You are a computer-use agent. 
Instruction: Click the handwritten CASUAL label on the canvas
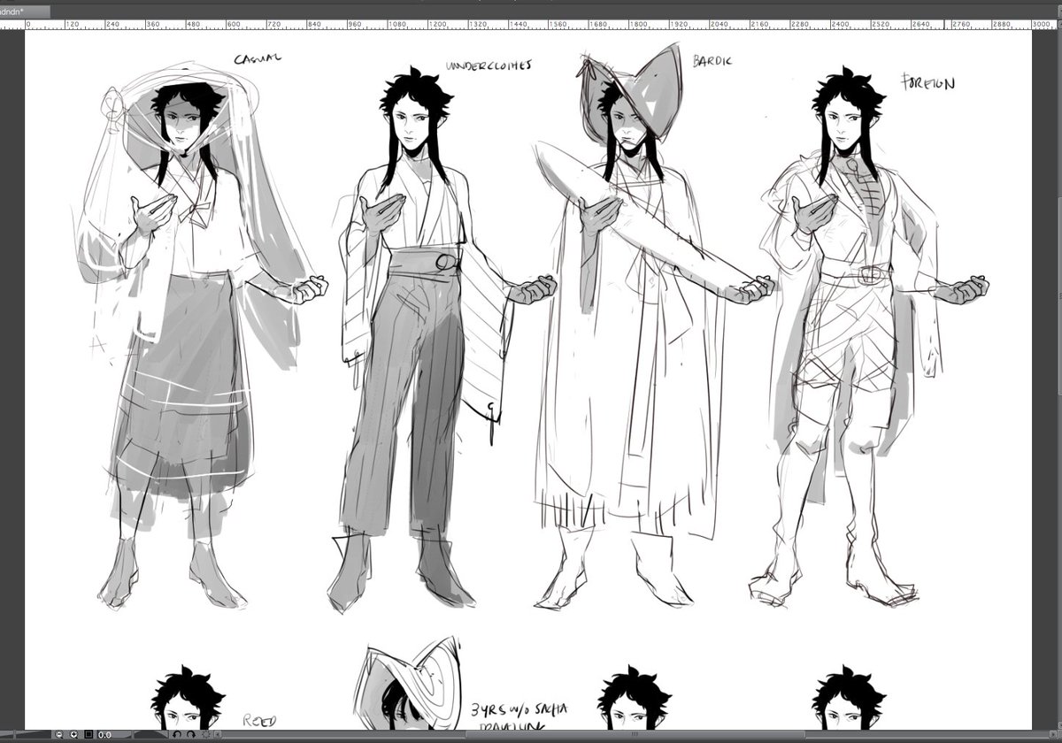(258, 59)
